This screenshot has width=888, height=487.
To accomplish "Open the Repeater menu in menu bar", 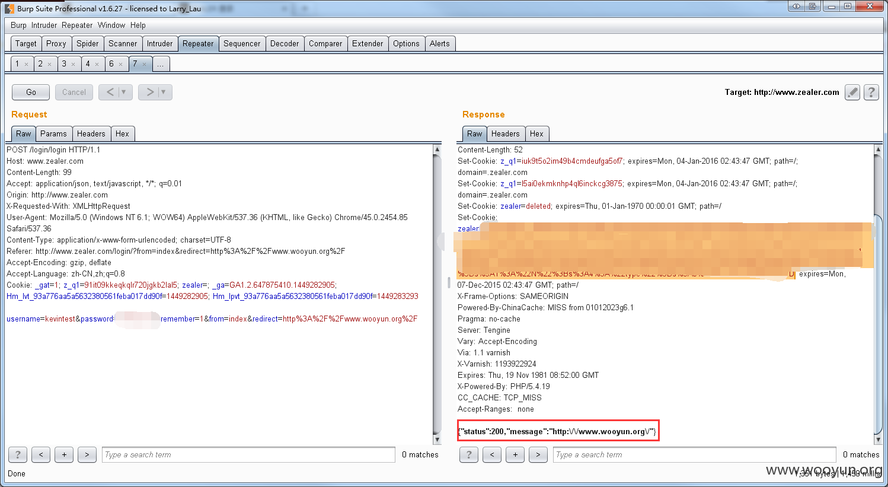I will (77, 25).
